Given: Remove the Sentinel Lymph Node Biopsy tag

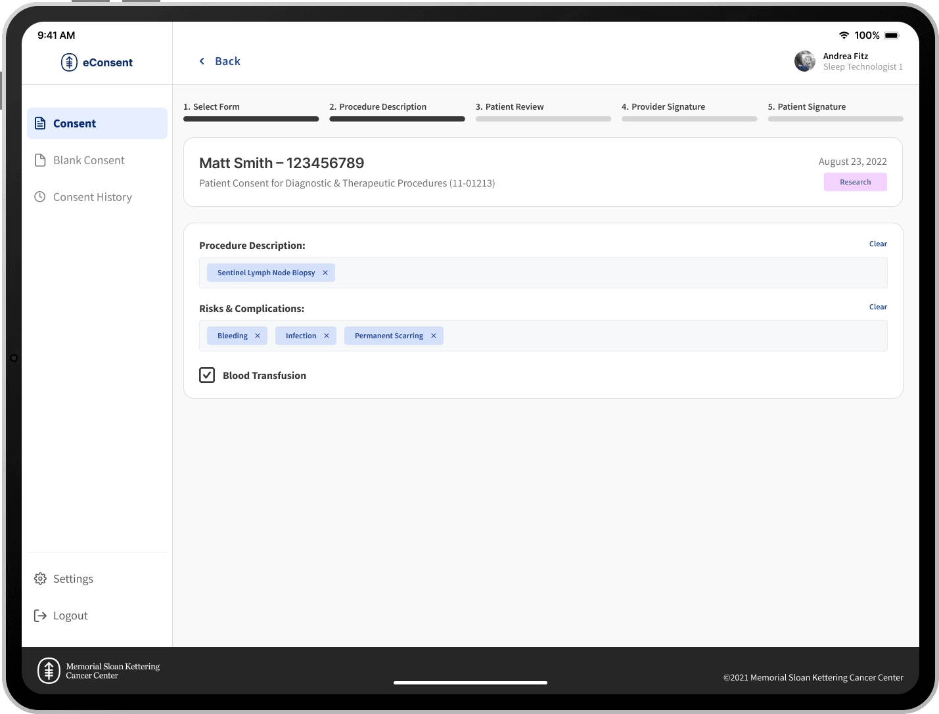Looking at the screenshot, I should tap(325, 273).
